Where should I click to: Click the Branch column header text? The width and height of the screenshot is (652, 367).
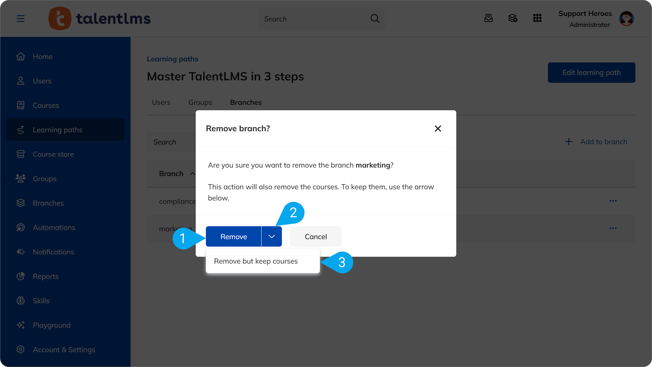171,174
